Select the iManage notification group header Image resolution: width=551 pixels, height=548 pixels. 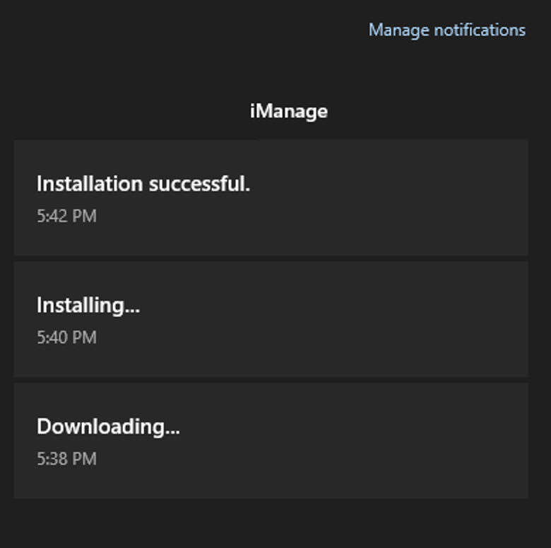[288, 111]
